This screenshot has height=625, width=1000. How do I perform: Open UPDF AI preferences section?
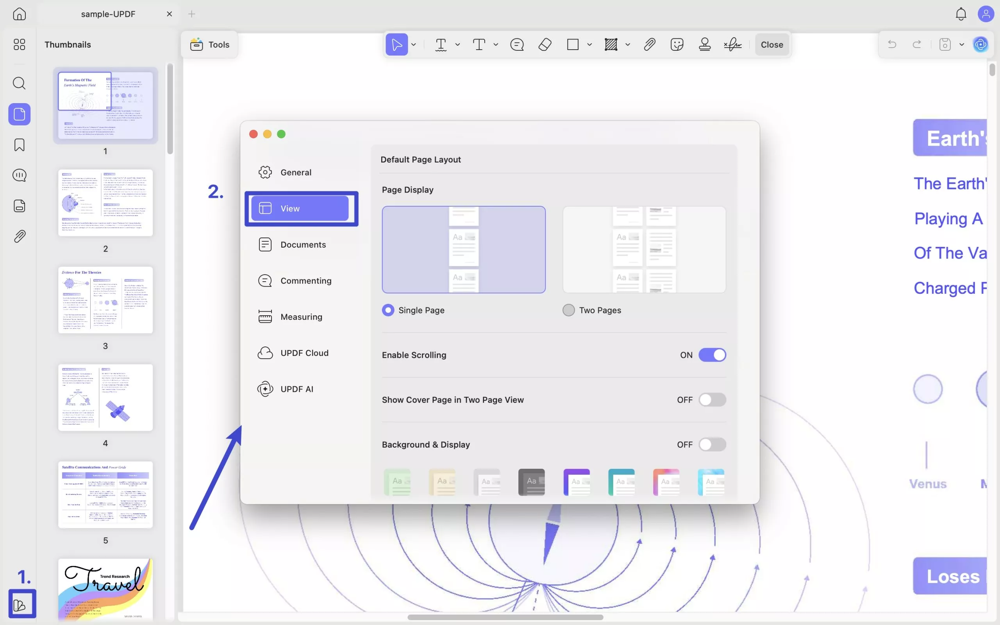(x=301, y=389)
